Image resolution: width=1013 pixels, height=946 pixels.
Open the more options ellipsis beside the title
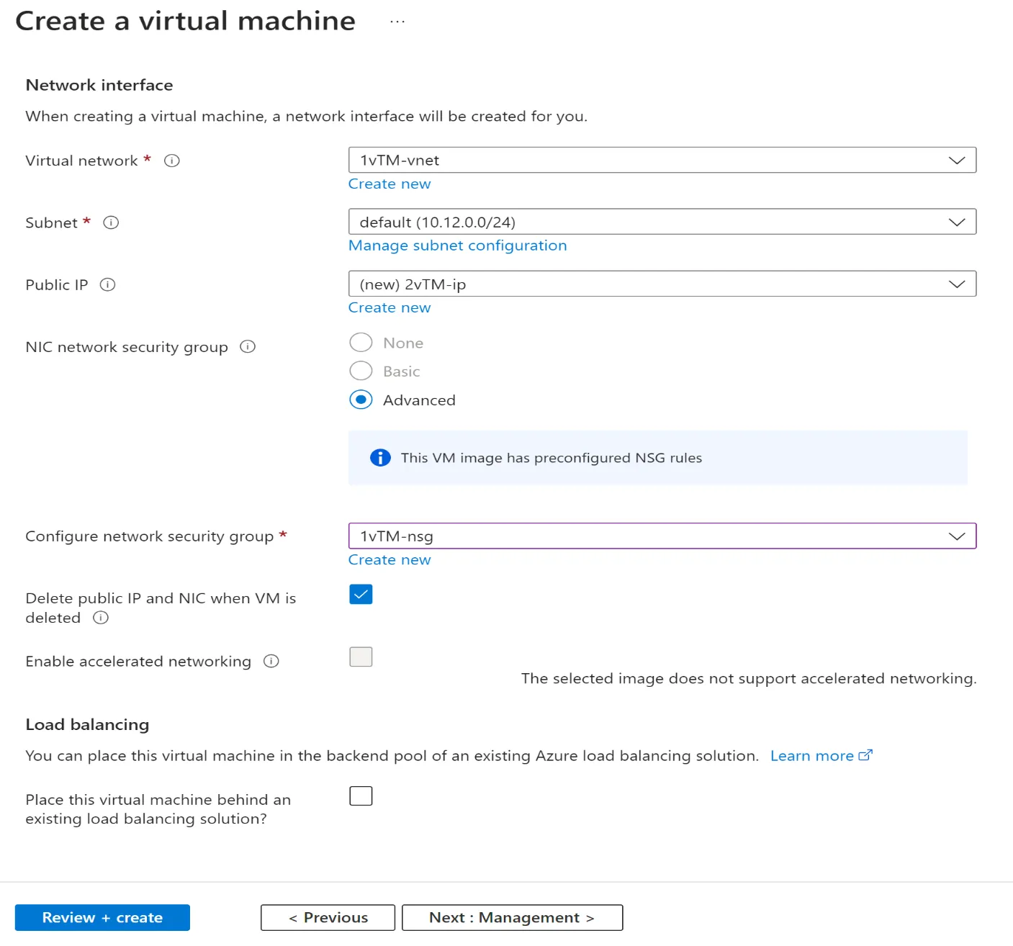pyautogui.click(x=397, y=22)
